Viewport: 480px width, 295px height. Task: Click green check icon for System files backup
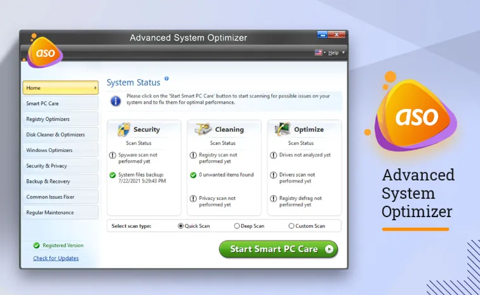click(112, 175)
